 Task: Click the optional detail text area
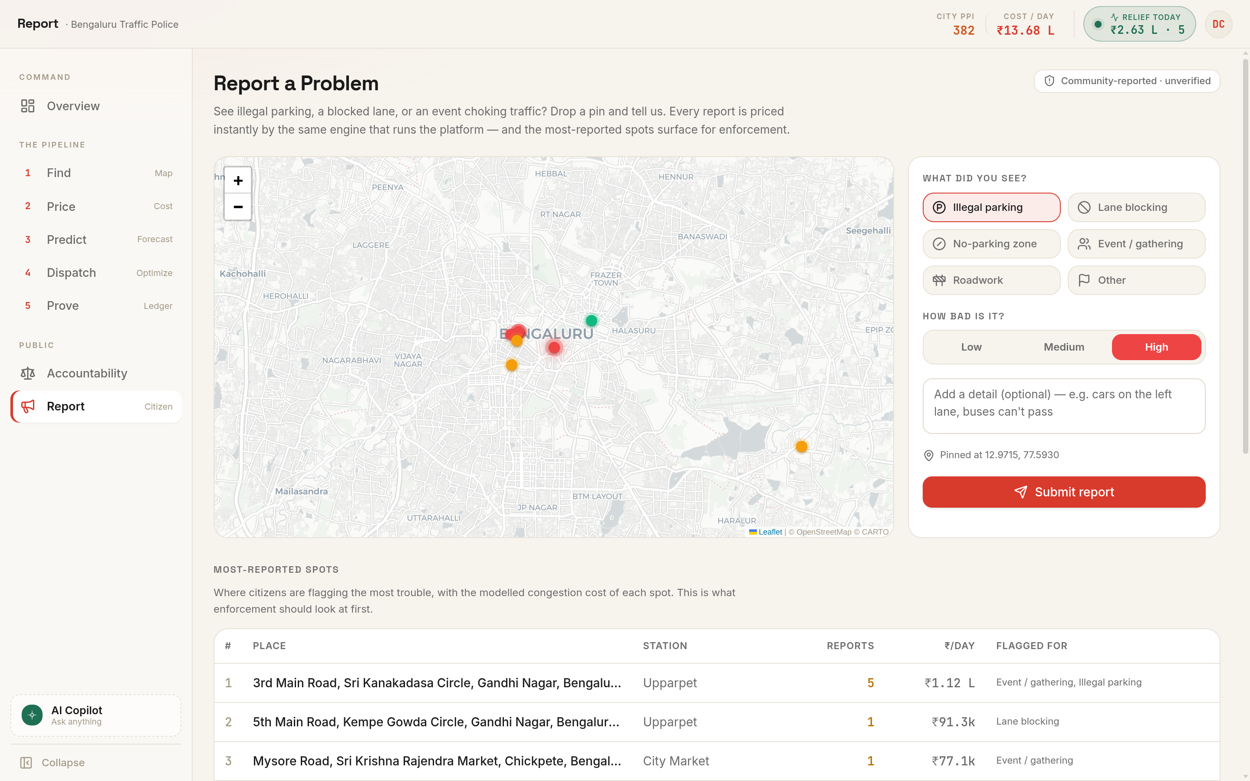[x=1063, y=406]
